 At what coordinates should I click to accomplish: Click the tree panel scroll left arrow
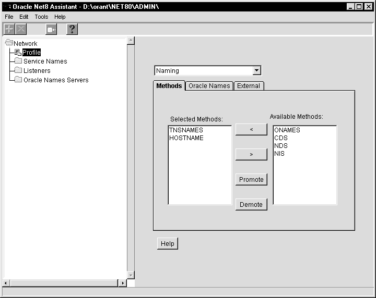click(6, 283)
